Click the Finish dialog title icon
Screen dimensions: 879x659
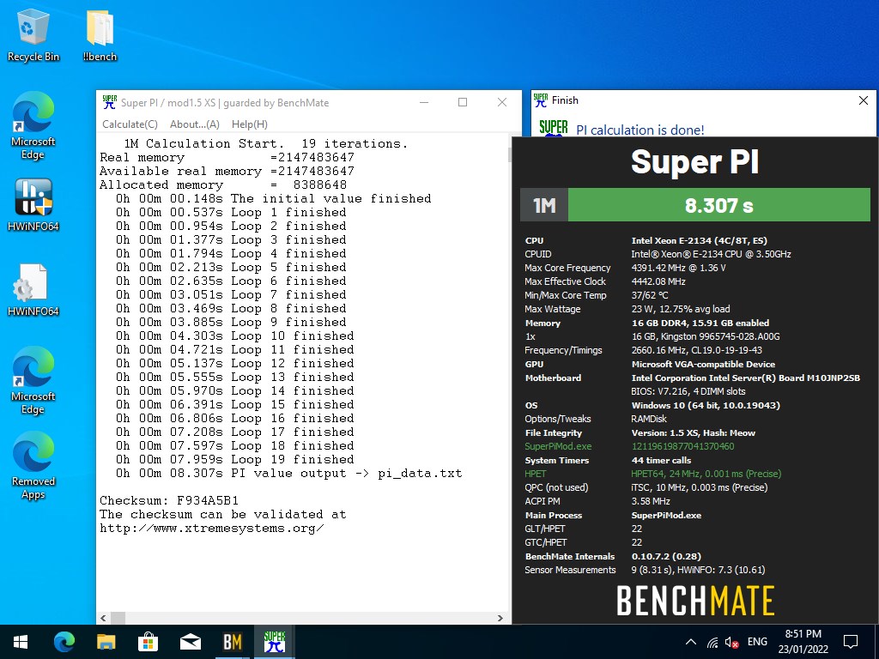(x=541, y=100)
